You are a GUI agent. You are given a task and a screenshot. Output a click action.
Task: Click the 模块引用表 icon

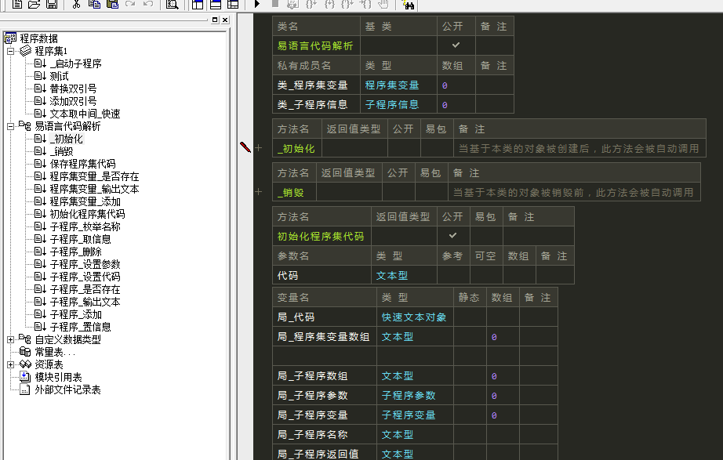point(25,377)
